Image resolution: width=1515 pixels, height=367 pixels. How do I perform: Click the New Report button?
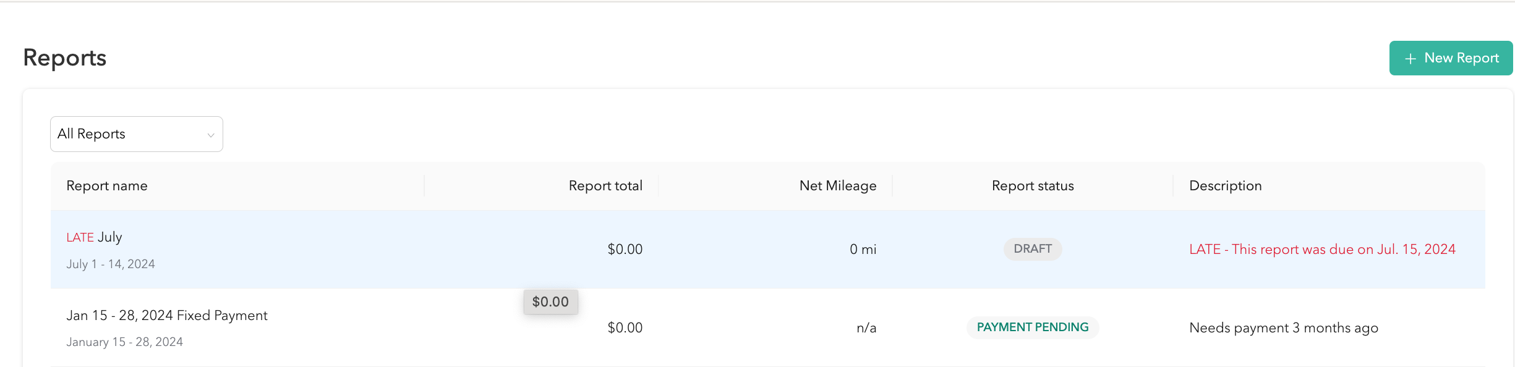pyautogui.click(x=1450, y=58)
